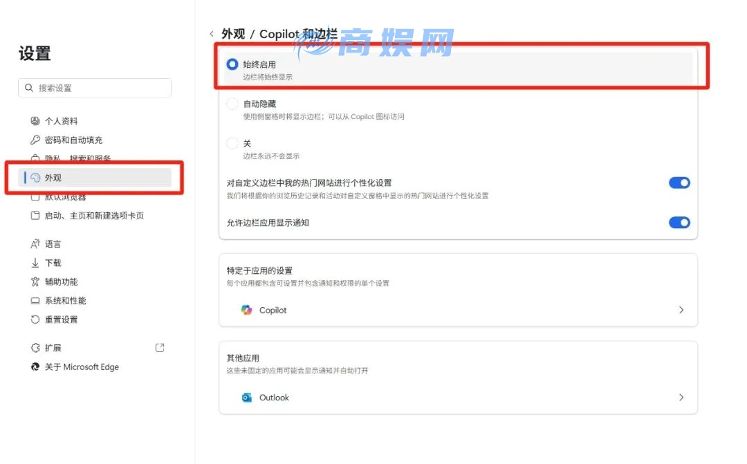747x464 pixels.
Task: Open 语言 settings section
Action: click(x=53, y=244)
